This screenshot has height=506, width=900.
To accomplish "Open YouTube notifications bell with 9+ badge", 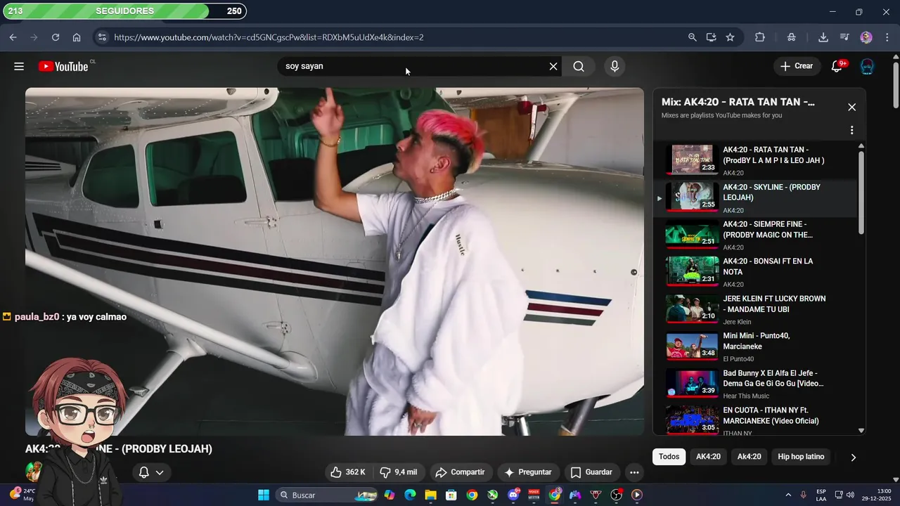I will (837, 66).
